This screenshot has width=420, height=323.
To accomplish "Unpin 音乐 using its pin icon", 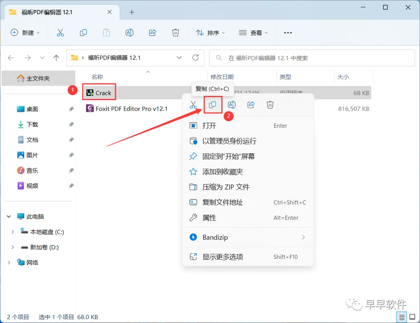I will (71, 170).
